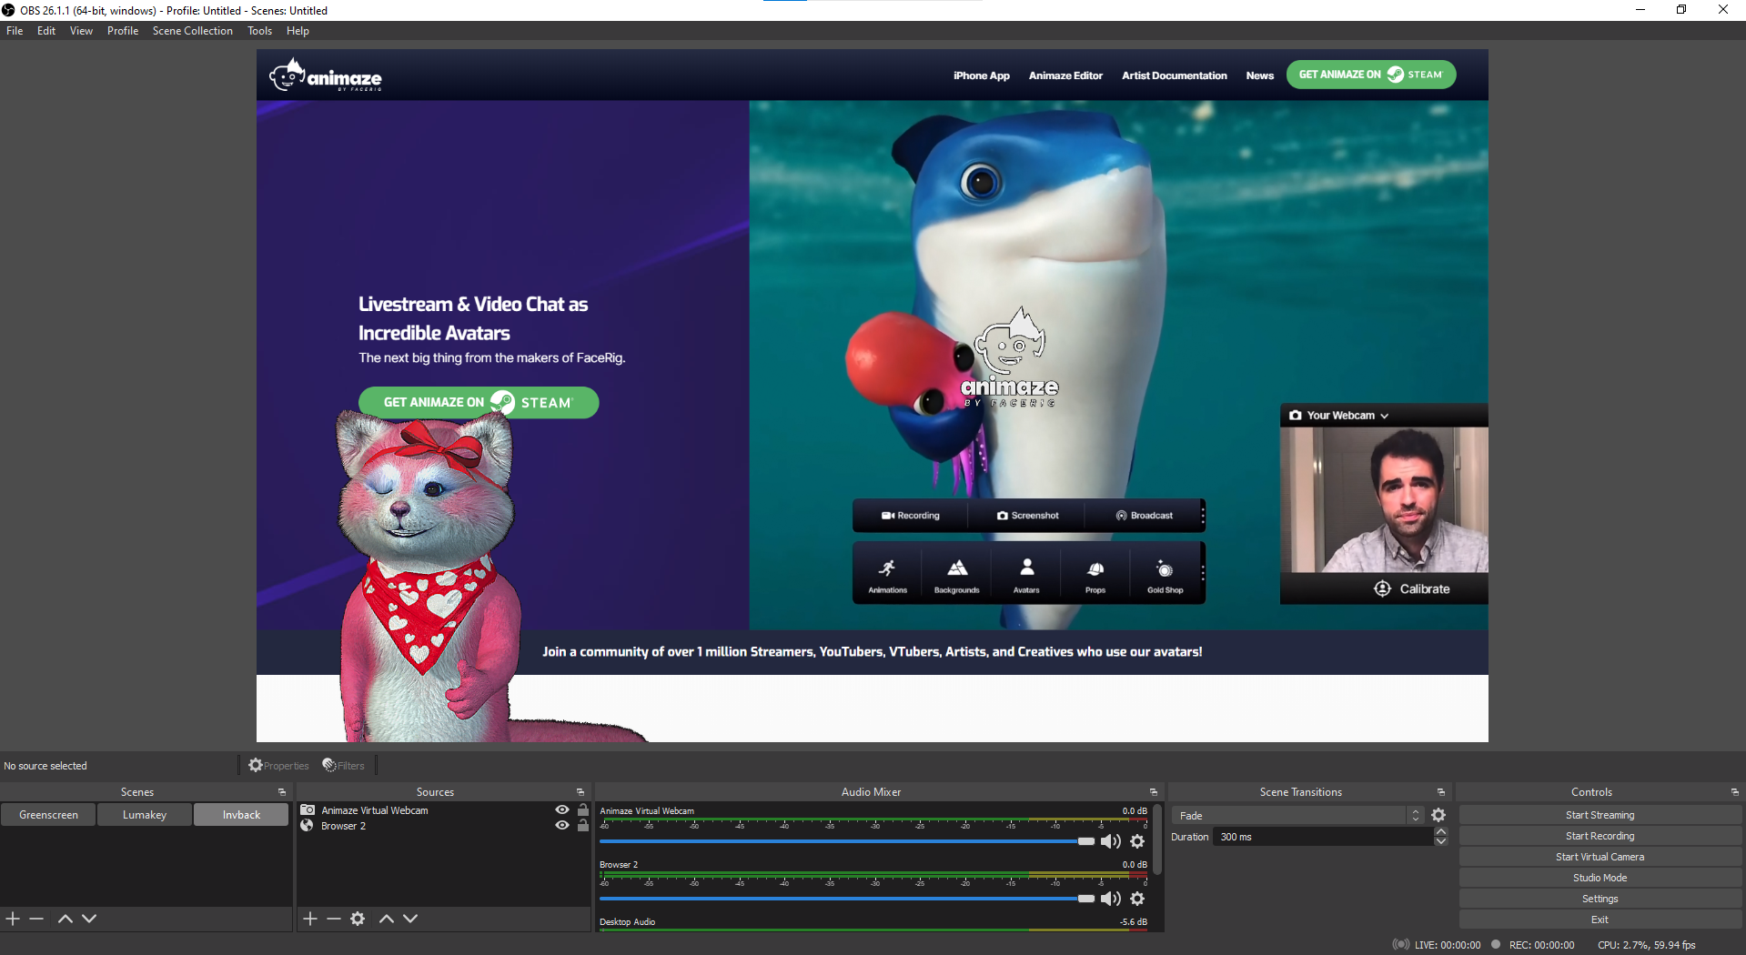Screen dimensions: 1746x955
Task: Open the Scene Collection menu
Action: click(x=193, y=31)
